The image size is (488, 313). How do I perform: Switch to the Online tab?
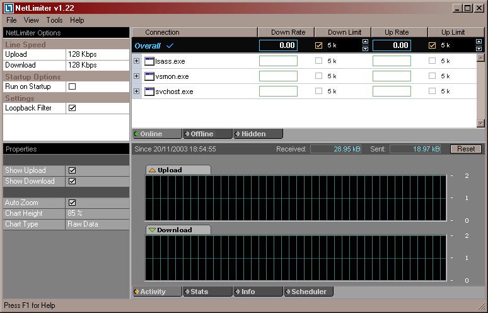click(x=157, y=134)
